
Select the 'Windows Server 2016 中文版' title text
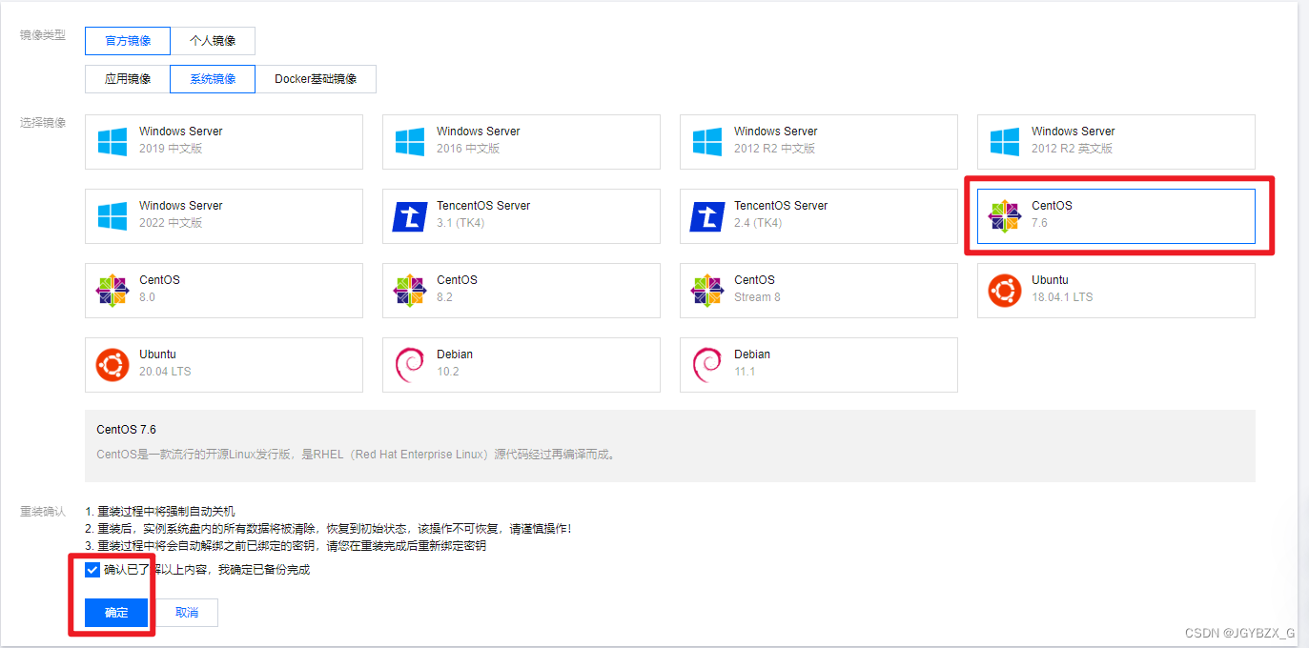click(479, 132)
